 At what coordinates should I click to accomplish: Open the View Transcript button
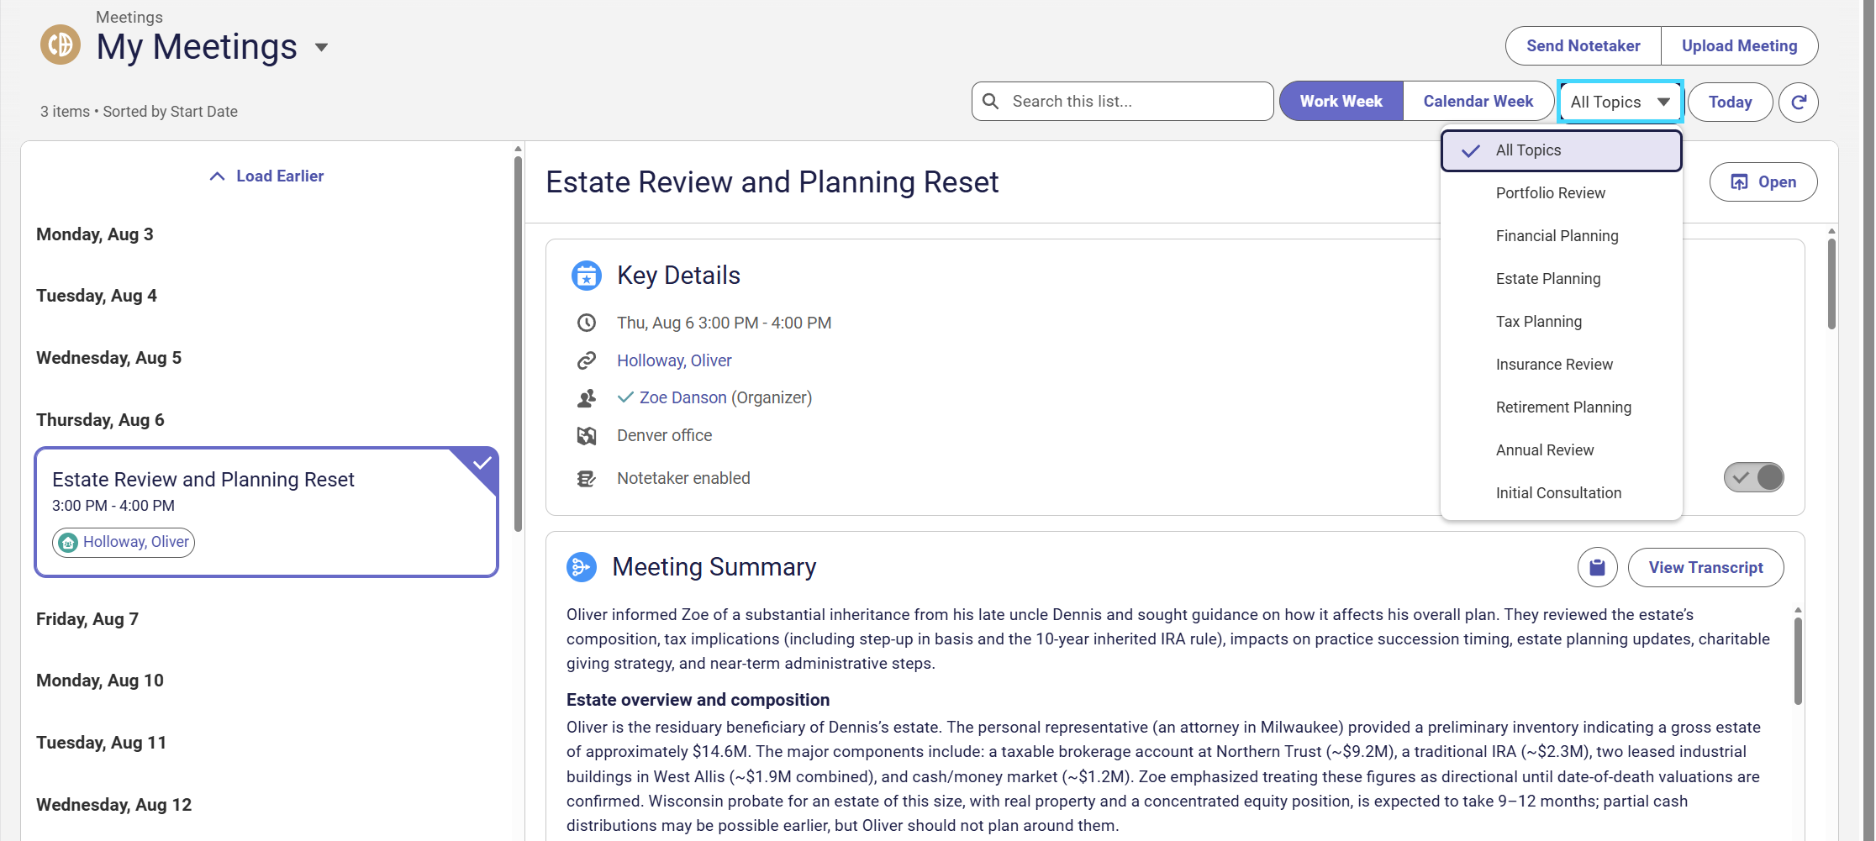[1705, 568]
